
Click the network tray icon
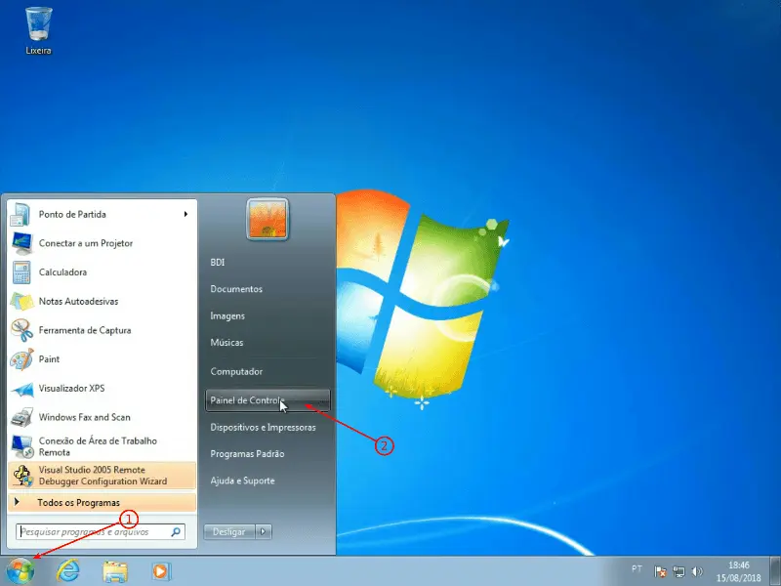(678, 571)
